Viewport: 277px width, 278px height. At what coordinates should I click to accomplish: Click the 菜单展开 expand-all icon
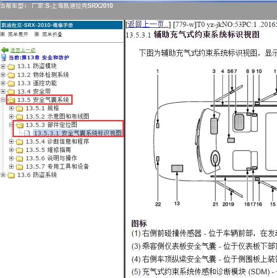[x=3, y=34]
